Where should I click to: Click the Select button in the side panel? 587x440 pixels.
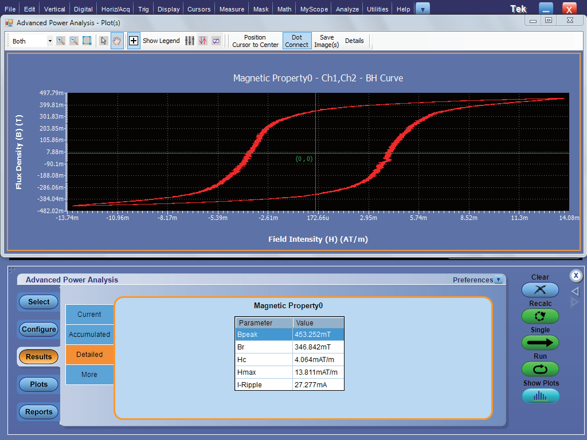pos(38,301)
